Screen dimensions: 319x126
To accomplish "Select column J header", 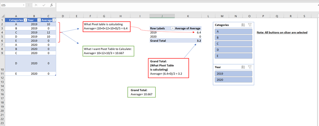I will (x=162, y=16).
